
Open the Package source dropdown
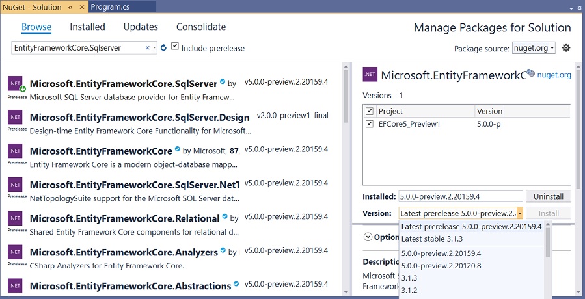[x=534, y=48]
